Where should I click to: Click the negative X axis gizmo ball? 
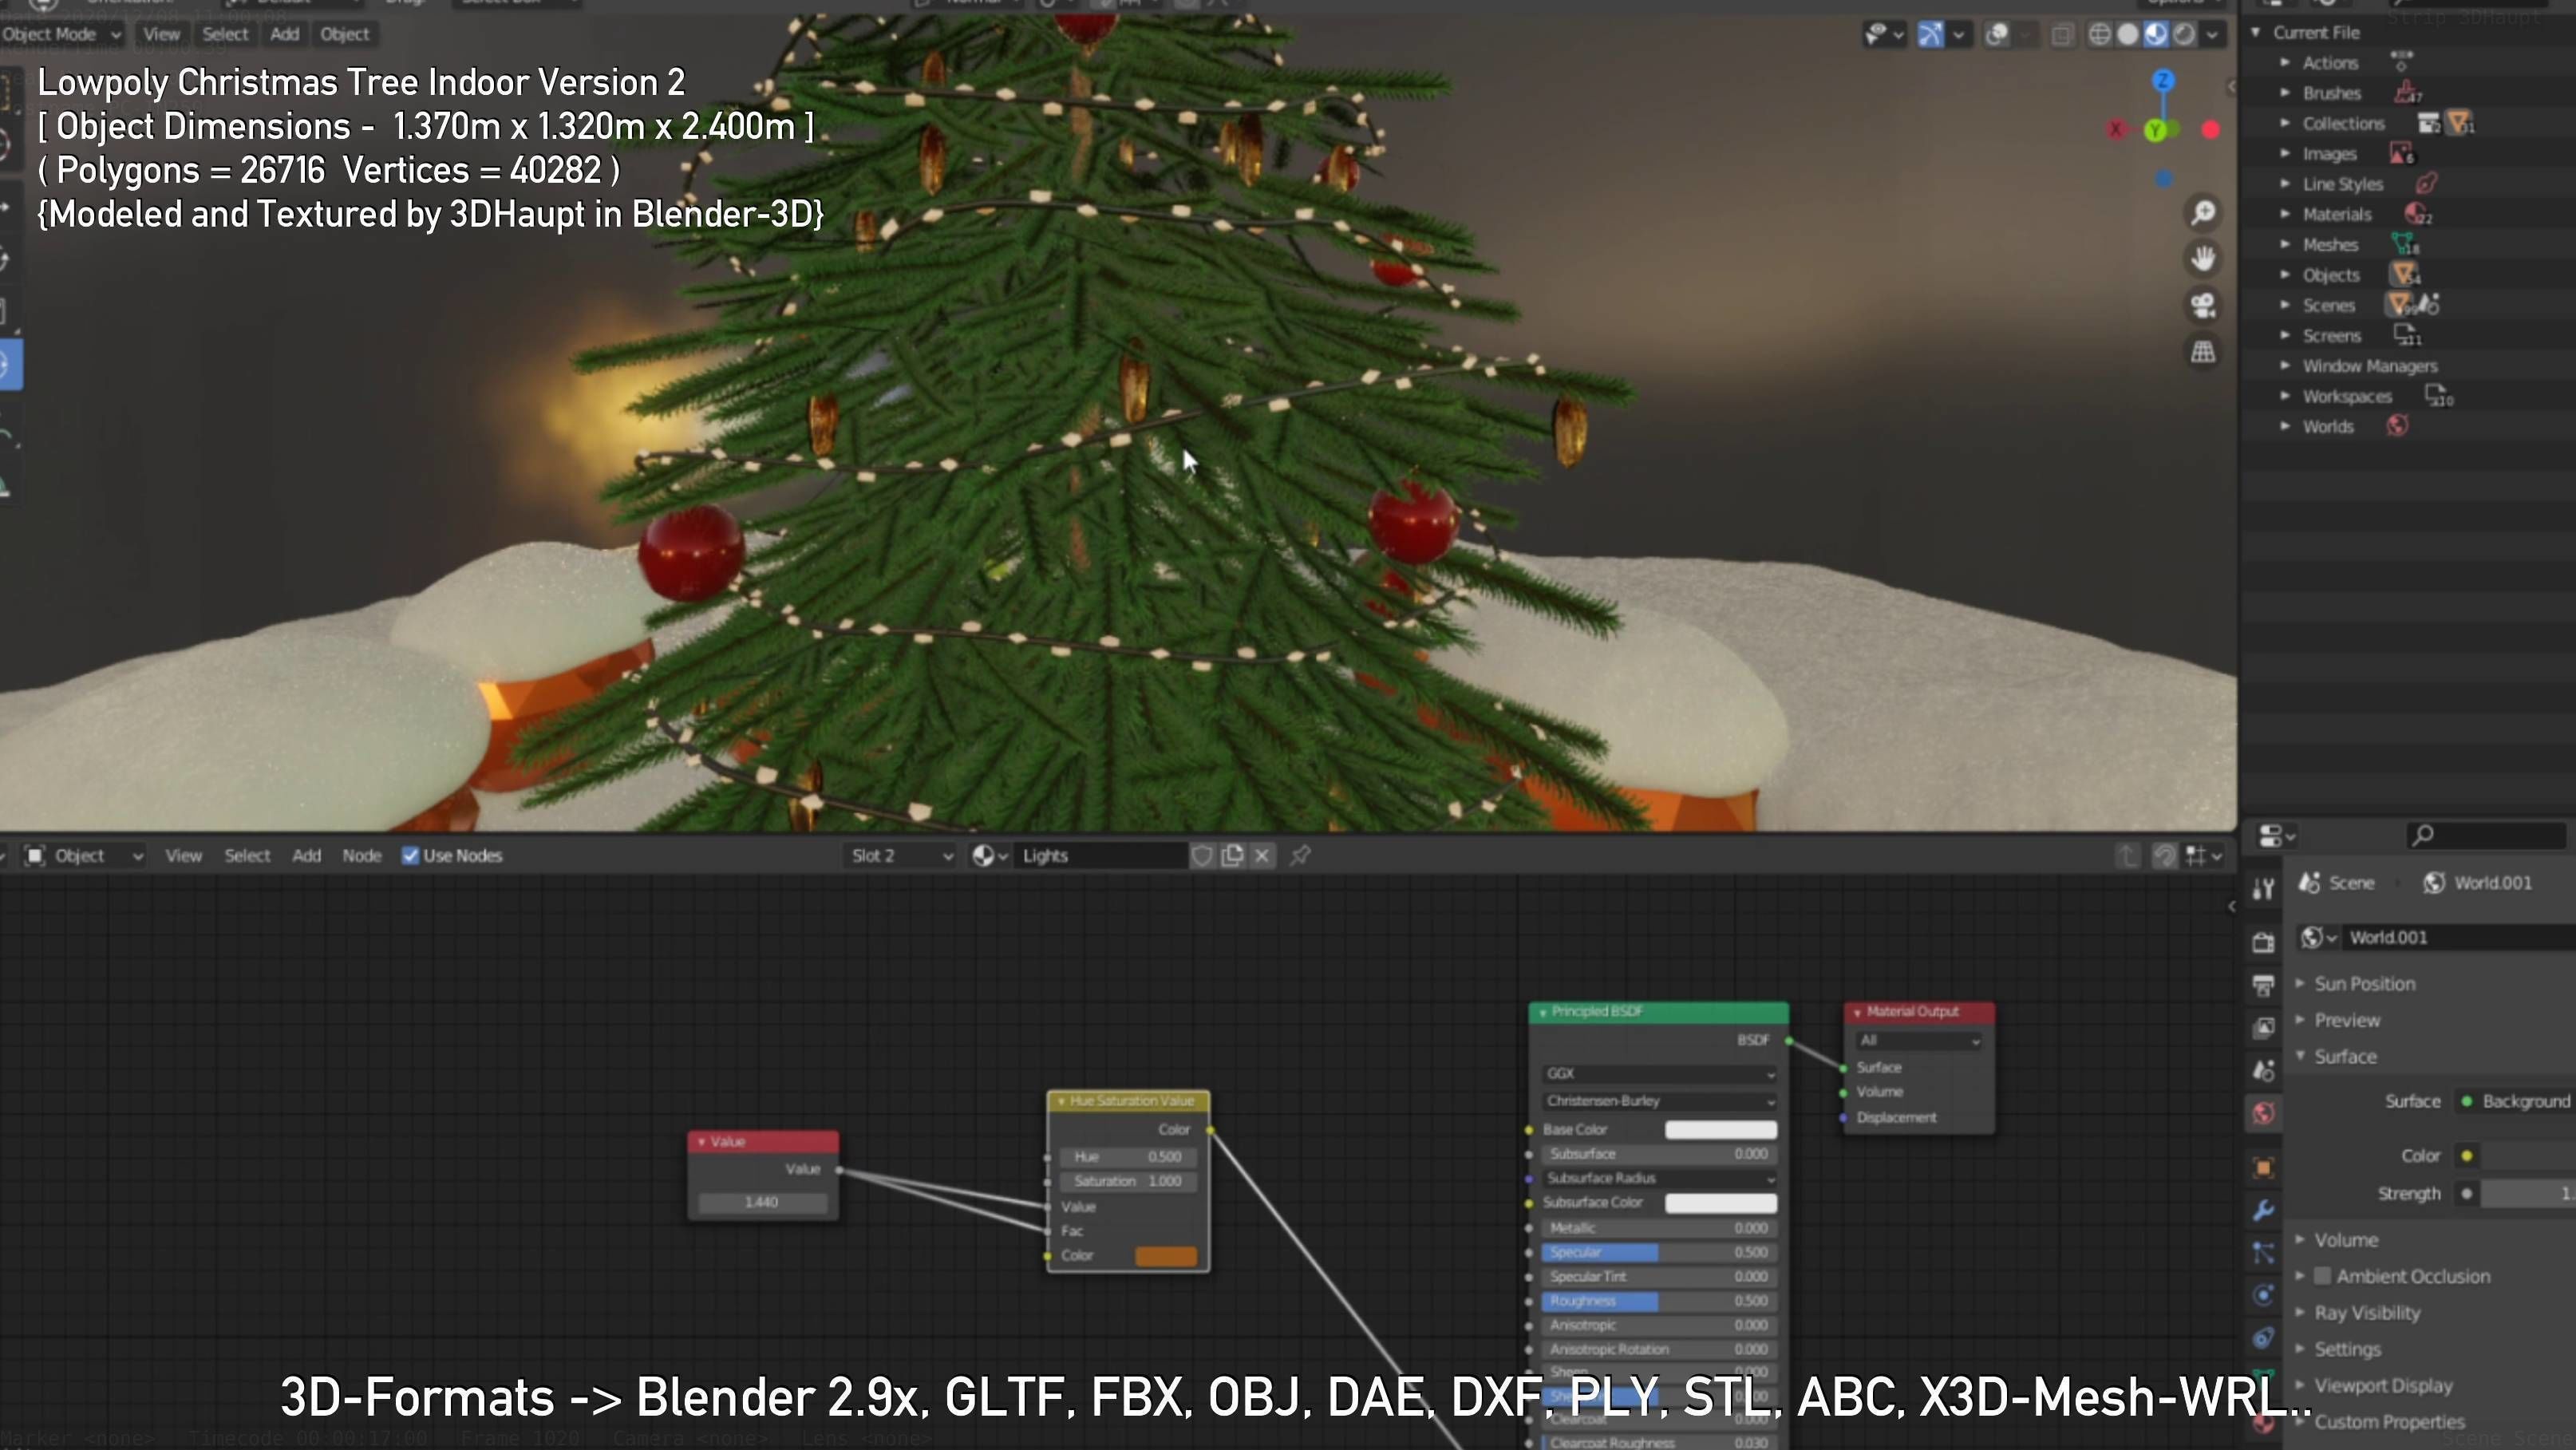tap(2116, 129)
